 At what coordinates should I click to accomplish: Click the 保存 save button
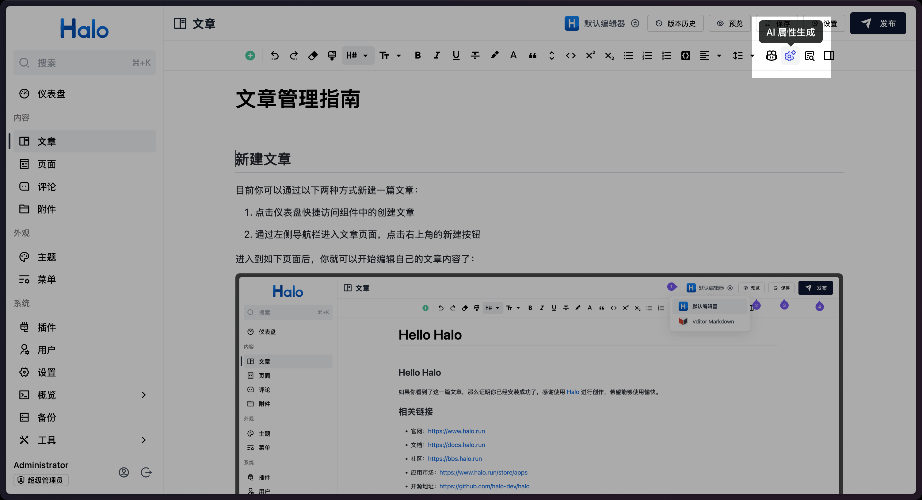[x=777, y=23]
